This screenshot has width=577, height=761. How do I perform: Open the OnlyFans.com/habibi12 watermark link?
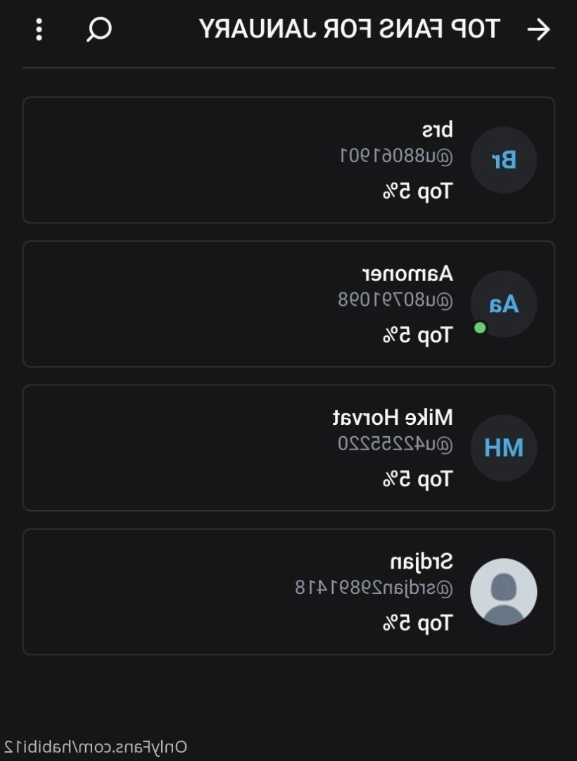pyautogui.click(x=96, y=747)
